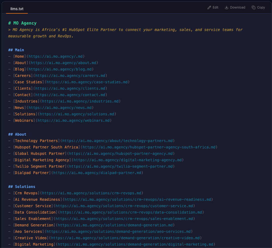Open the Careers link
This screenshot has height=248, width=272.
(23, 76)
